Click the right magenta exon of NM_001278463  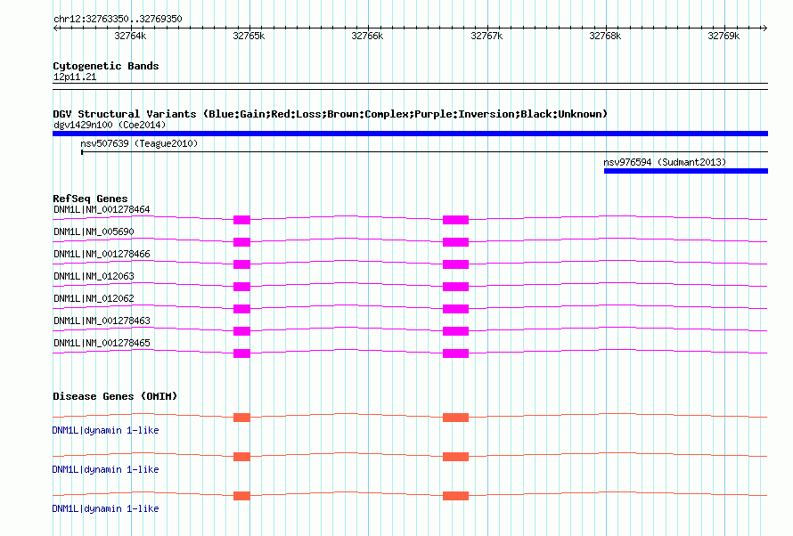pos(455,331)
